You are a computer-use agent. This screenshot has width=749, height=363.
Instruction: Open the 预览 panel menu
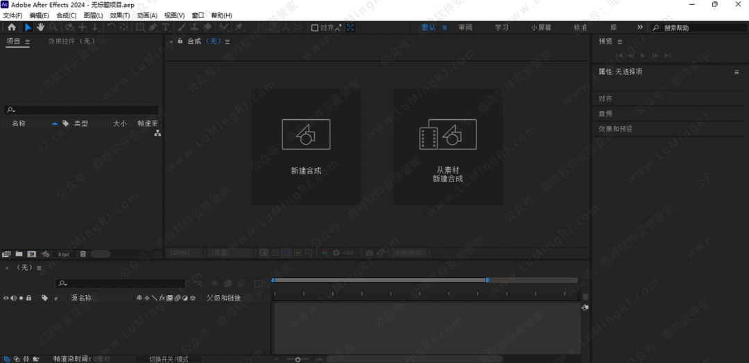tap(619, 42)
